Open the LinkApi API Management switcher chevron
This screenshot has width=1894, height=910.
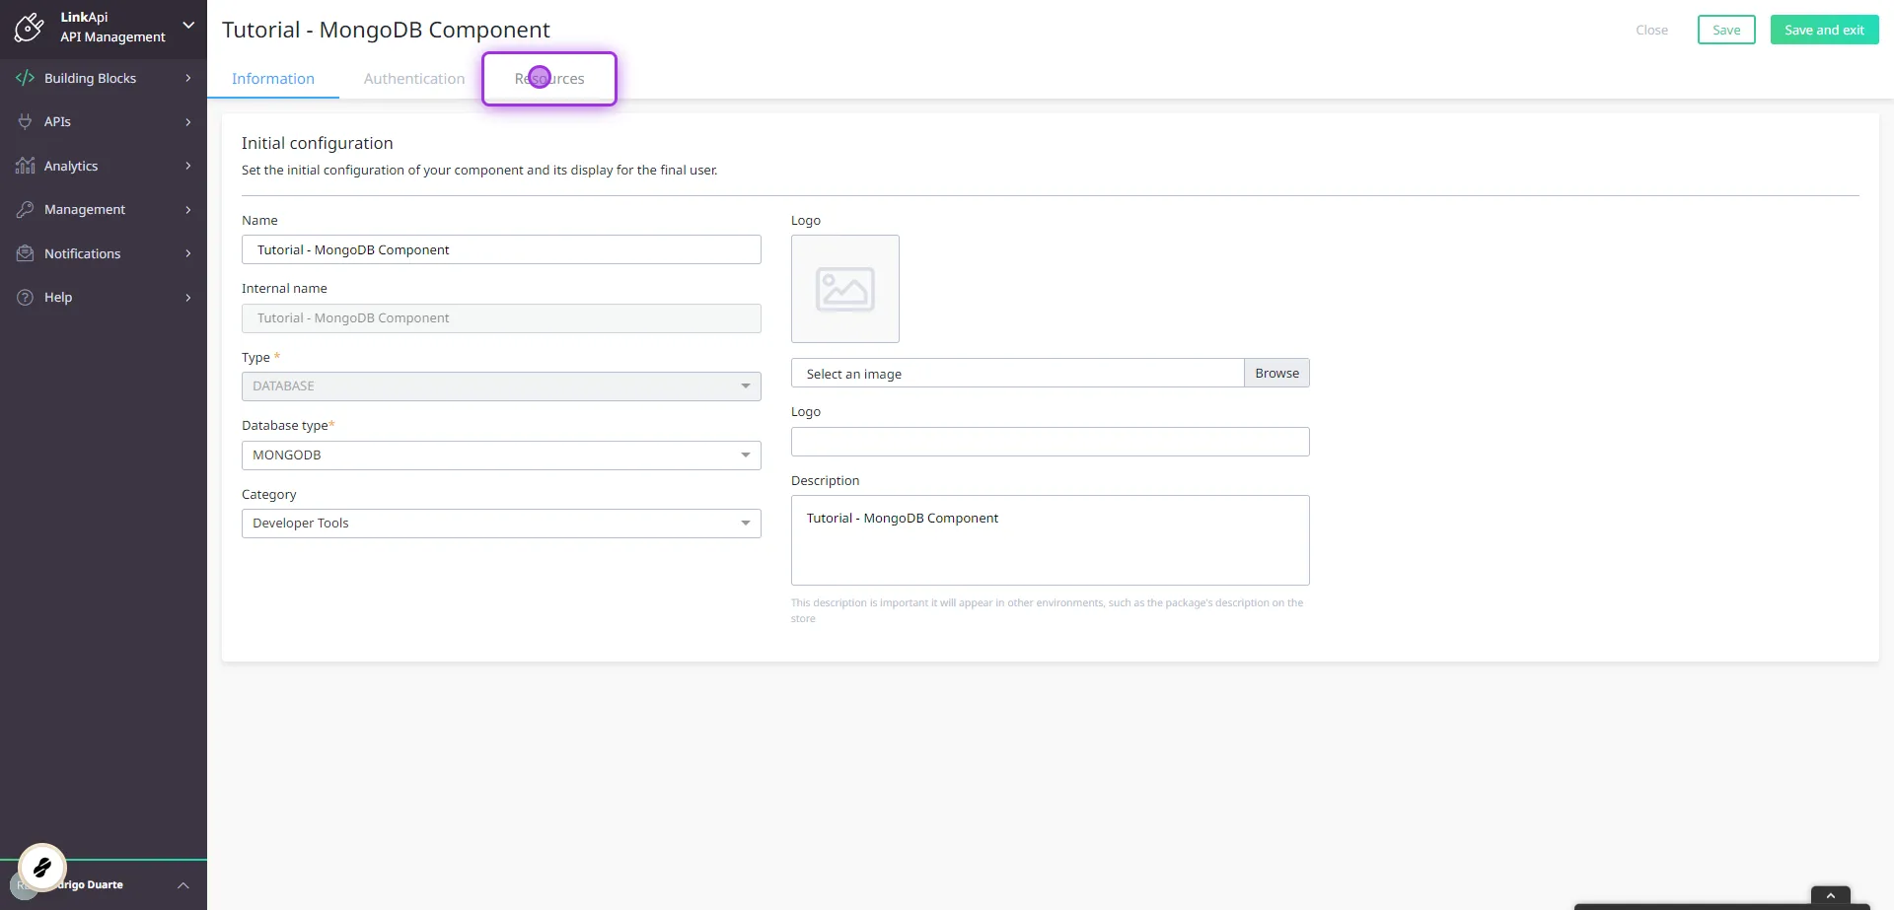click(188, 26)
